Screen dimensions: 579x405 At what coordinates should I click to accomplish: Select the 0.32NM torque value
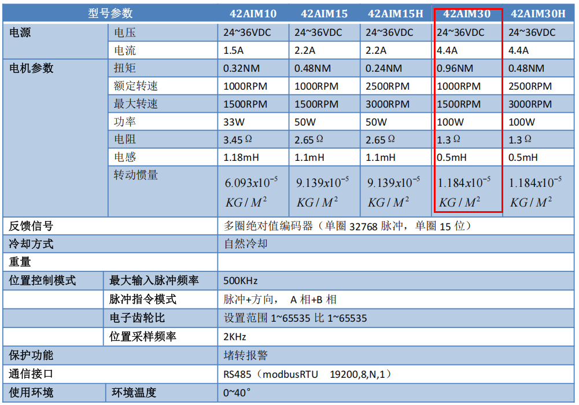tap(242, 68)
